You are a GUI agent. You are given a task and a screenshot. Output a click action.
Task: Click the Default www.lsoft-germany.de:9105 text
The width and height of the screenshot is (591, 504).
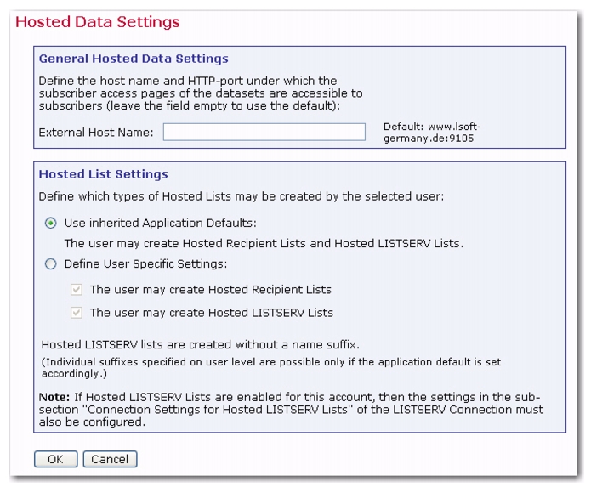point(432,133)
